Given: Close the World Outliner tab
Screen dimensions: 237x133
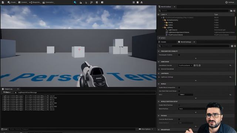Looking at the screenshot, I should click(x=174, y=7).
